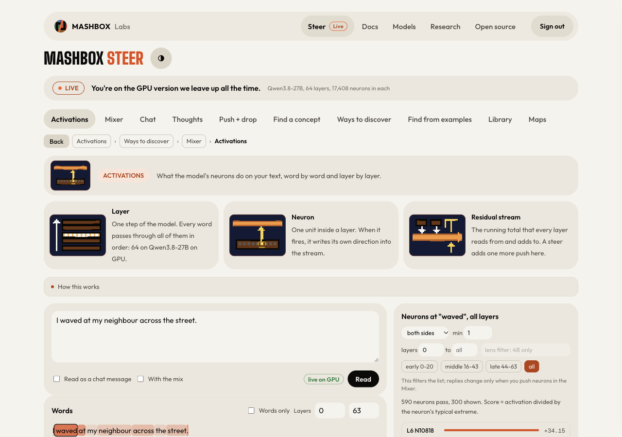This screenshot has width=622, height=437.
Task: Click the Back button
Action: [56, 141]
